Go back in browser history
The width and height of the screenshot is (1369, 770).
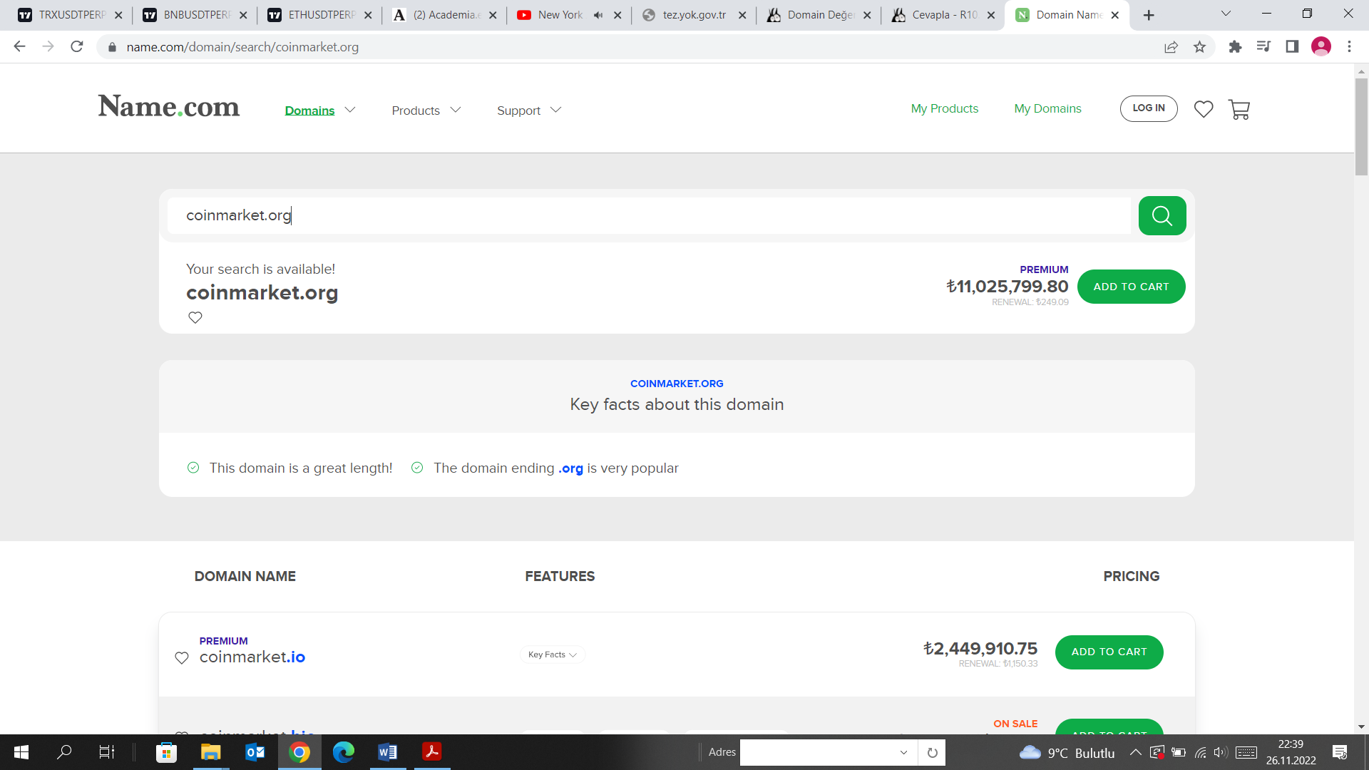(19, 46)
